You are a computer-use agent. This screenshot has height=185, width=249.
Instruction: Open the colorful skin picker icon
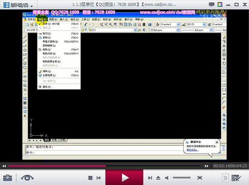(220, 4)
